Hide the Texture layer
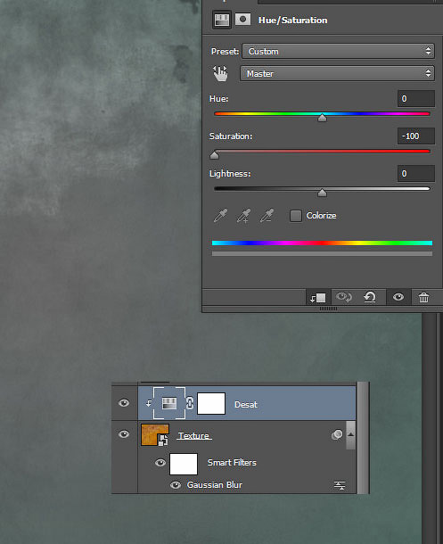443x544 pixels. point(124,434)
